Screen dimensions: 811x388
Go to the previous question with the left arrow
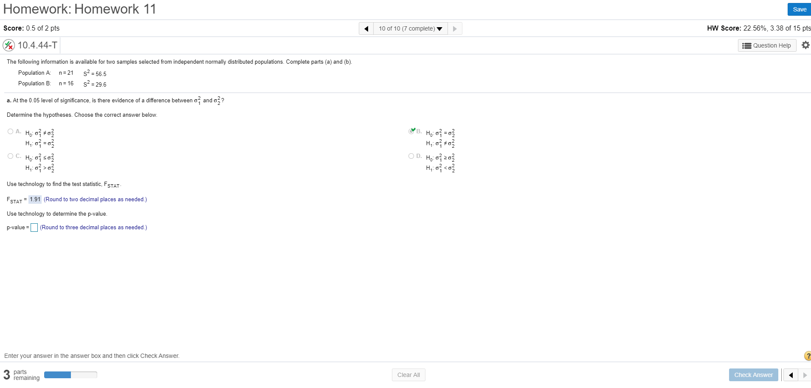tap(366, 28)
